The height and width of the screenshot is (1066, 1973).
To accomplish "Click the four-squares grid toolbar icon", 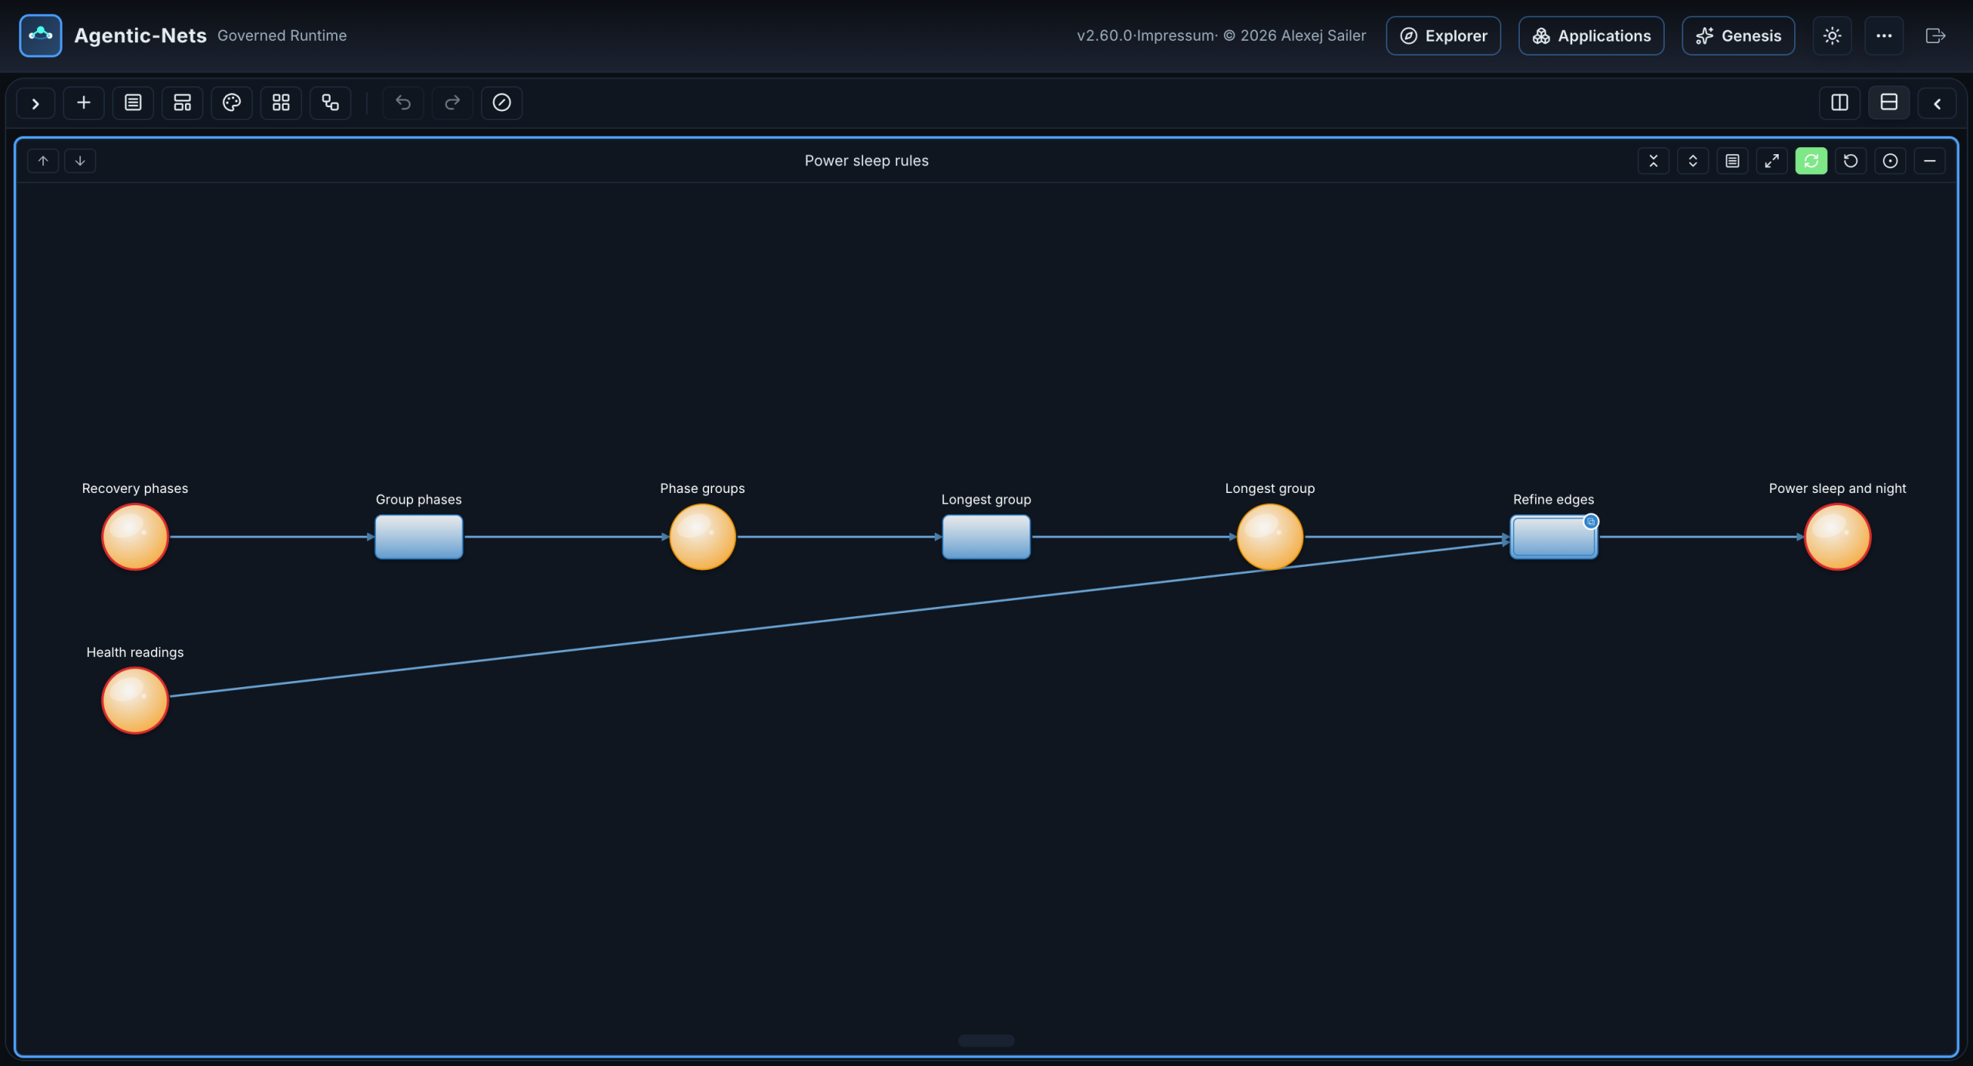I will click(x=281, y=102).
